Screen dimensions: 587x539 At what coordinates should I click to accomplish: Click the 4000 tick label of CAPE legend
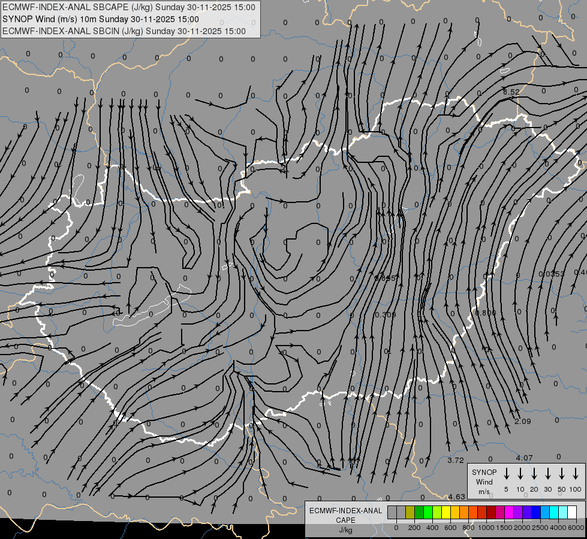pos(558,528)
